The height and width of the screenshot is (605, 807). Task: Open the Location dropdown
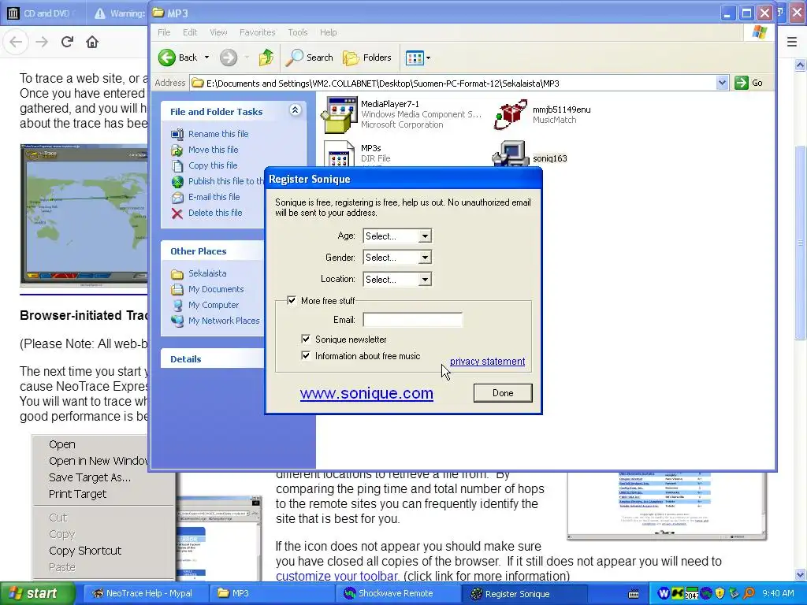(425, 280)
